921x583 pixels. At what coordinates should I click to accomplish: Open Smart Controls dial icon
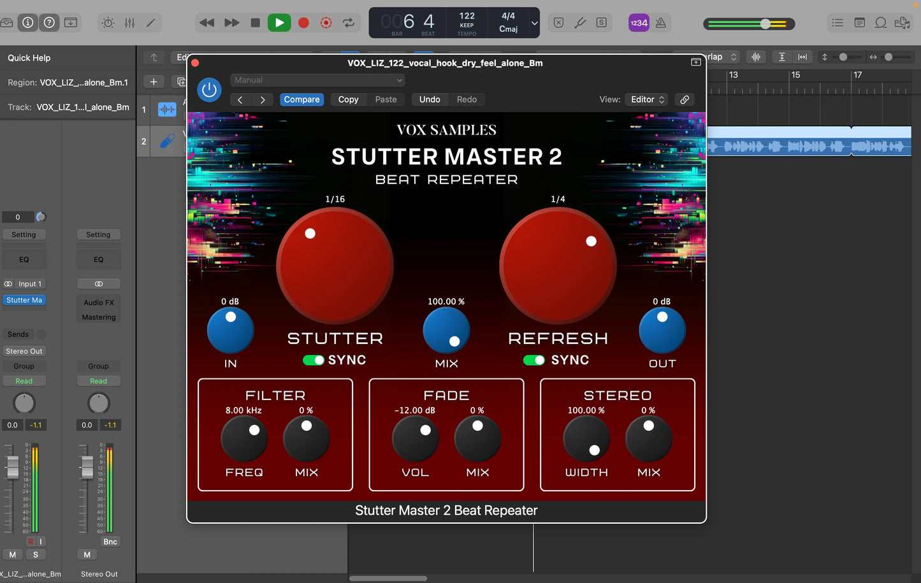coord(108,23)
